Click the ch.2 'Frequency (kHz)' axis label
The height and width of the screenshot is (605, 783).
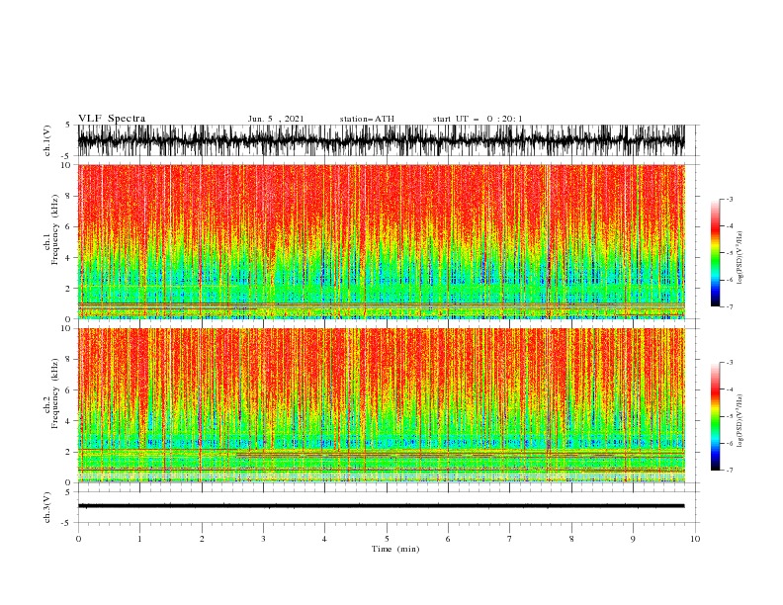tap(54, 393)
